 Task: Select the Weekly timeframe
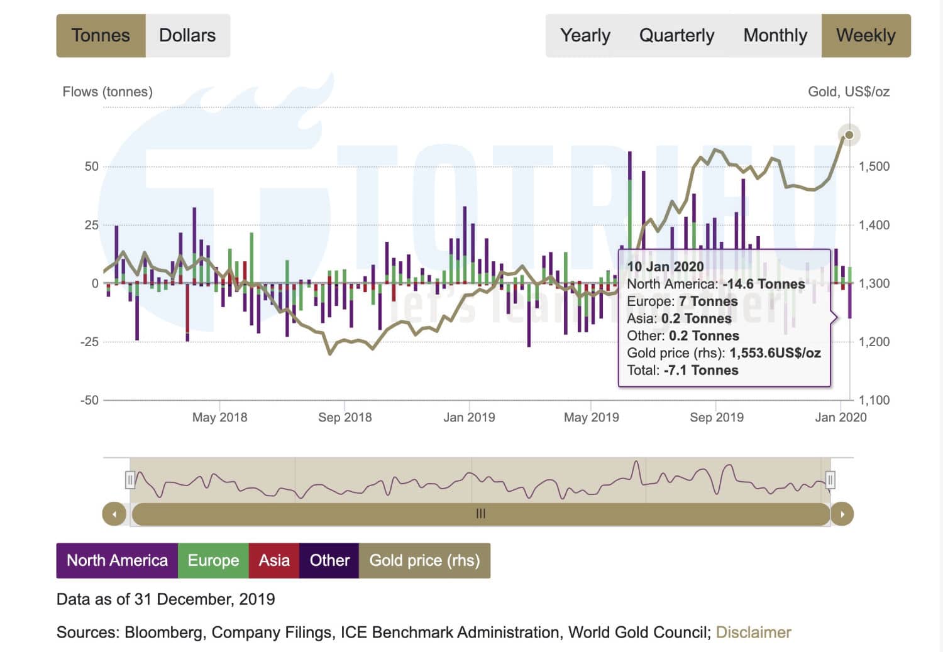pyautogui.click(x=866, y=36)
